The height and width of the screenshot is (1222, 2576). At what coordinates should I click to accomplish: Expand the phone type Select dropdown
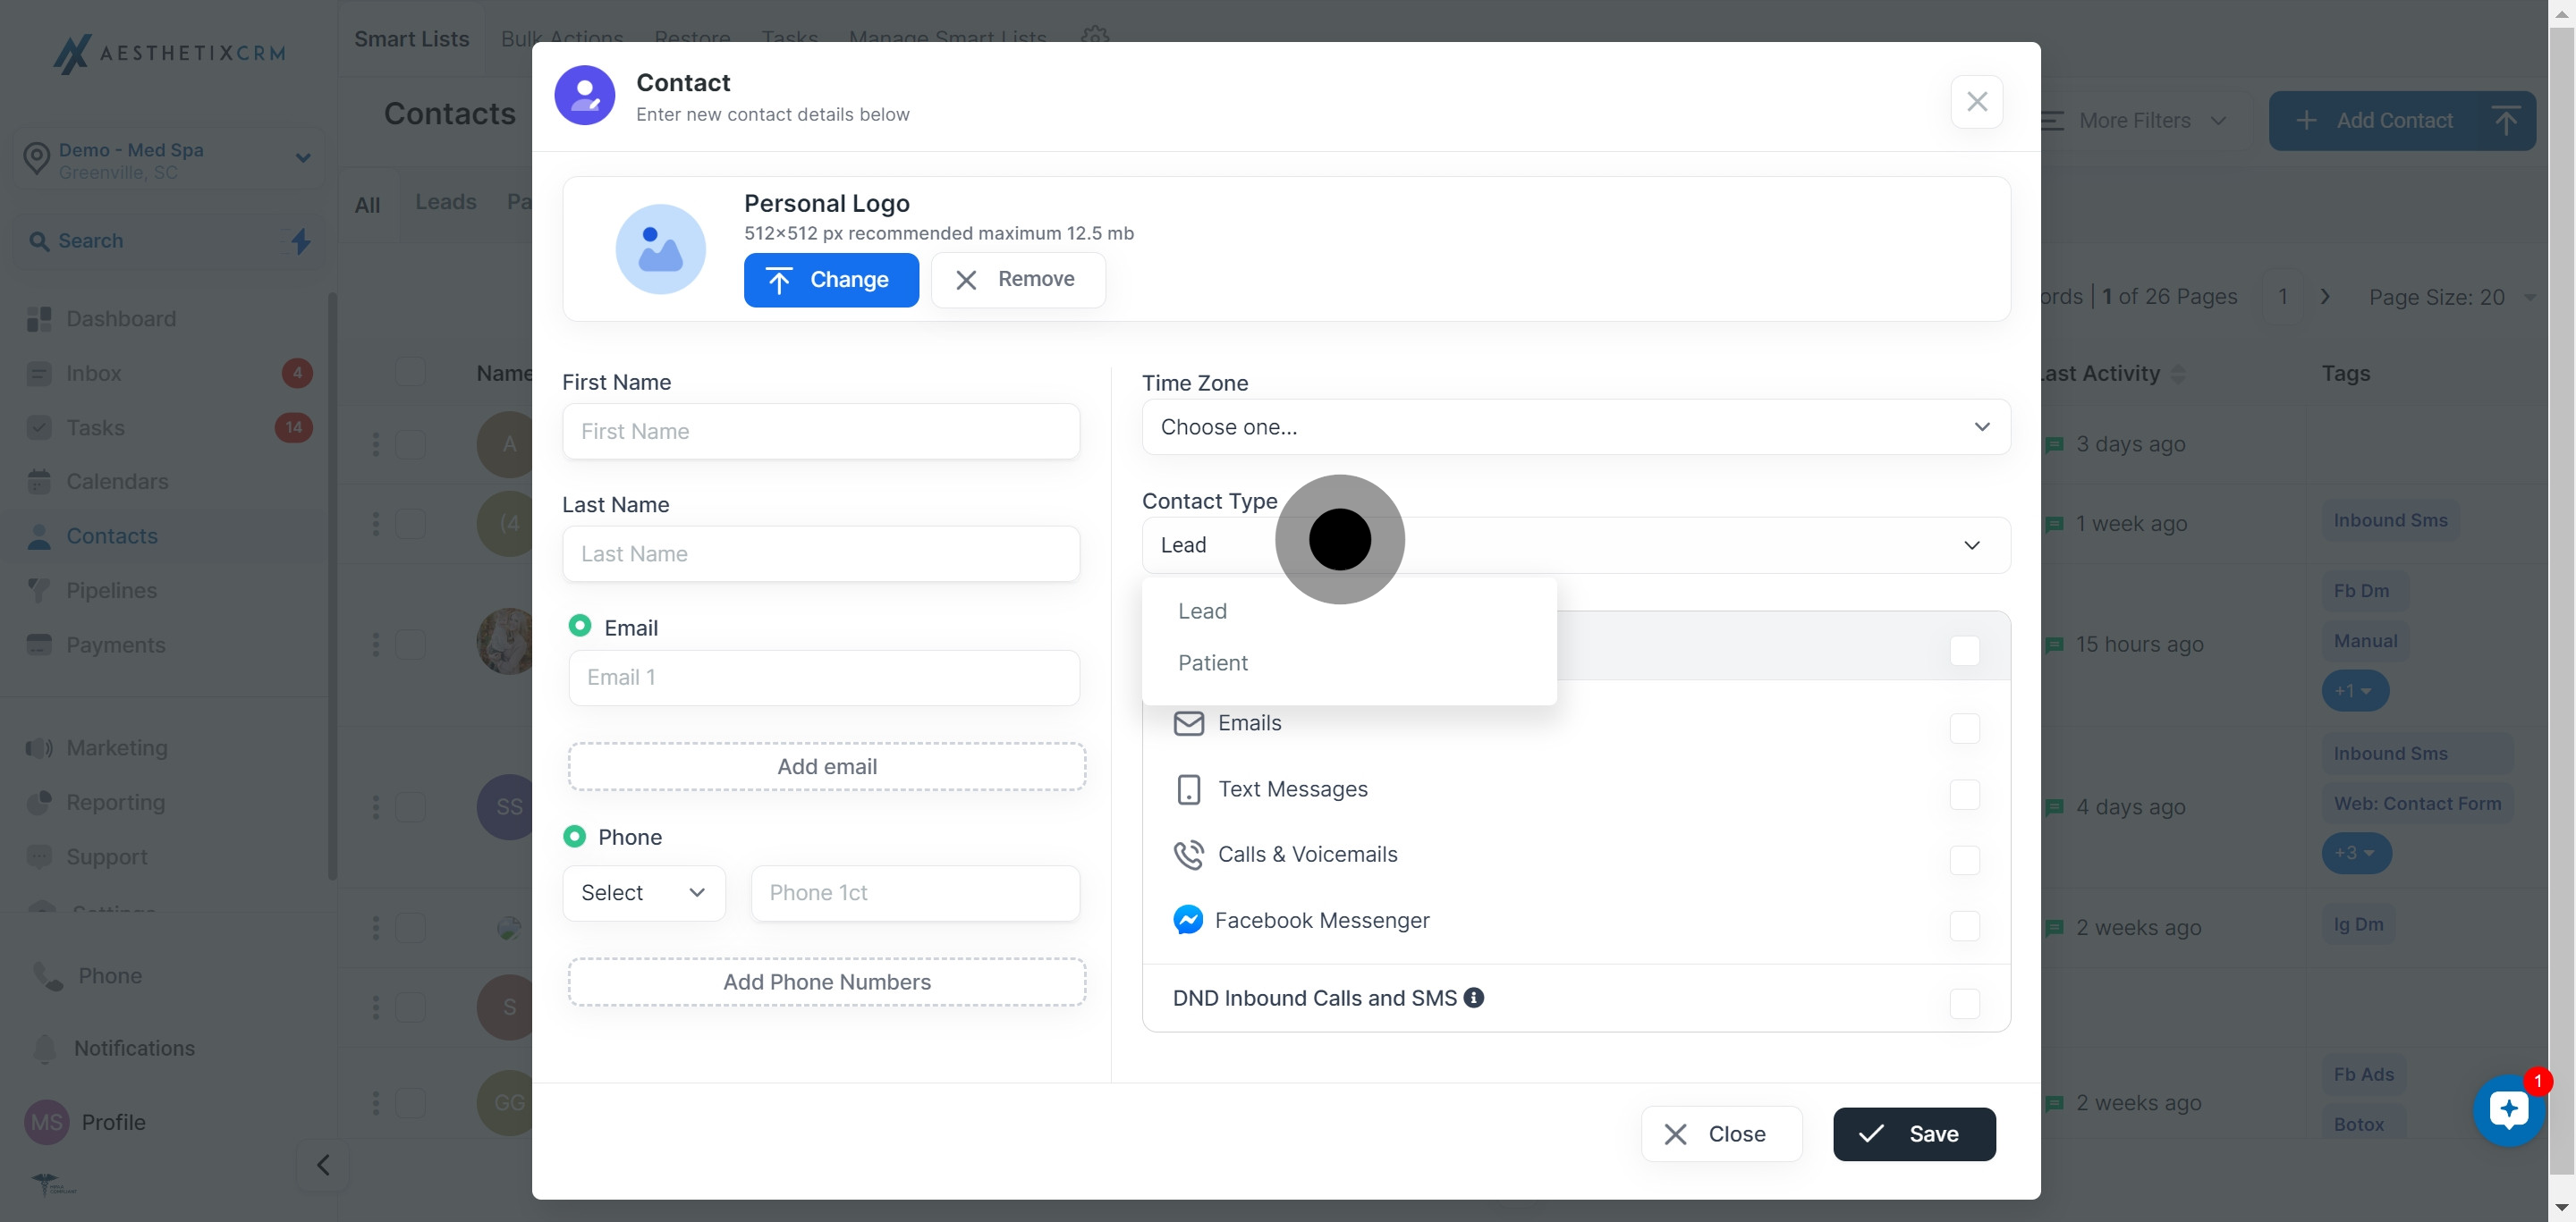click(x=643, y=892)
